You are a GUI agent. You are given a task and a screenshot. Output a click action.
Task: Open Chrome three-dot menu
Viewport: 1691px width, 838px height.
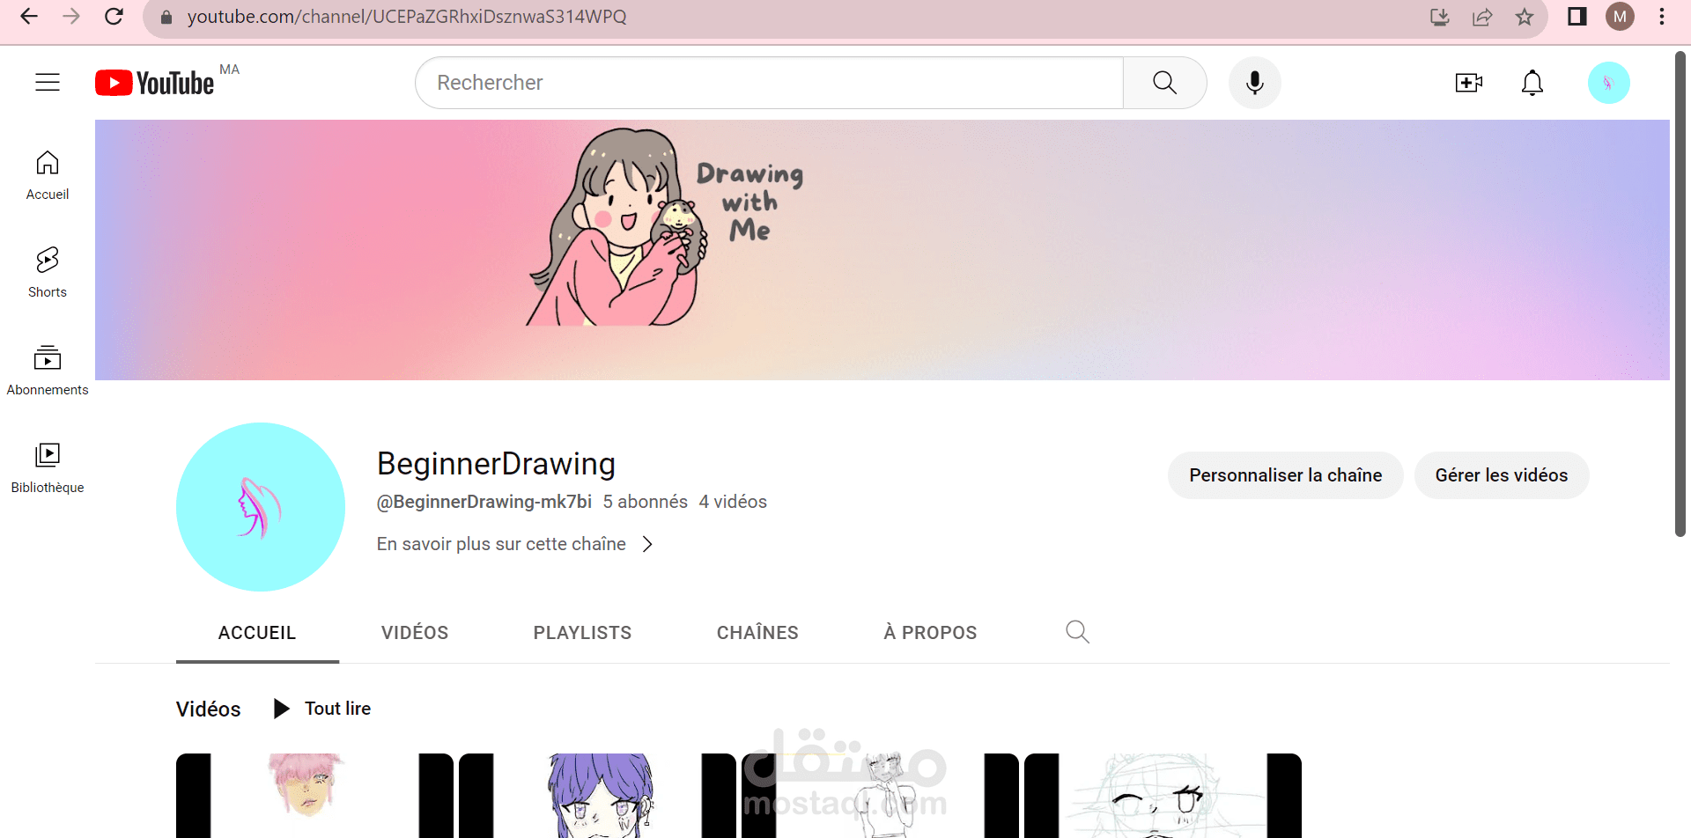point(1662,17)
